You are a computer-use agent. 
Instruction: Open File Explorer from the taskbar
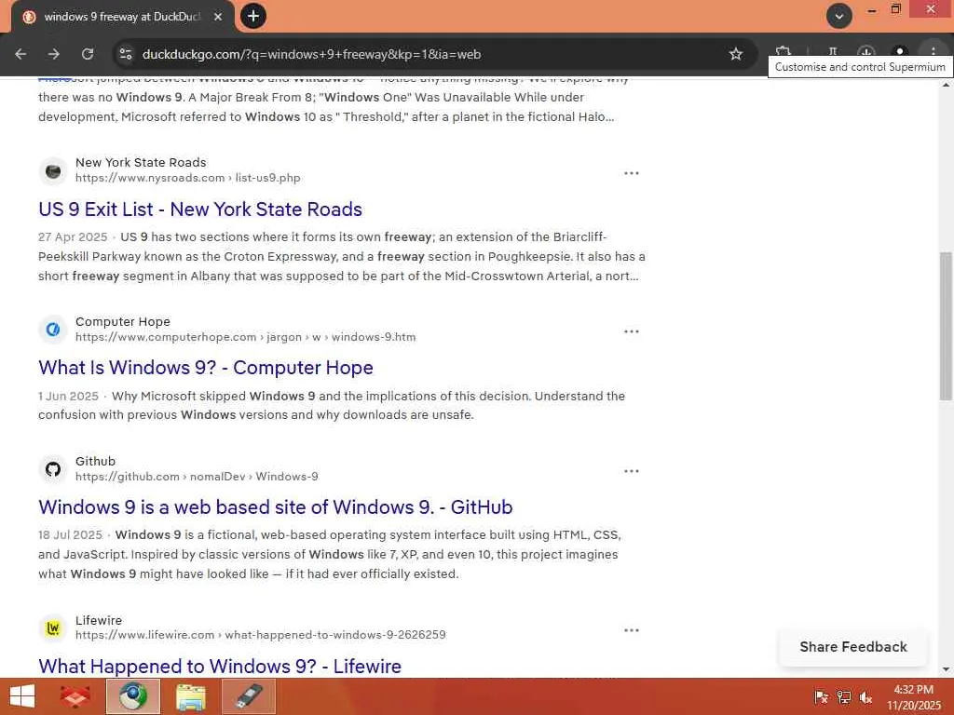click(x=191, y=696)
